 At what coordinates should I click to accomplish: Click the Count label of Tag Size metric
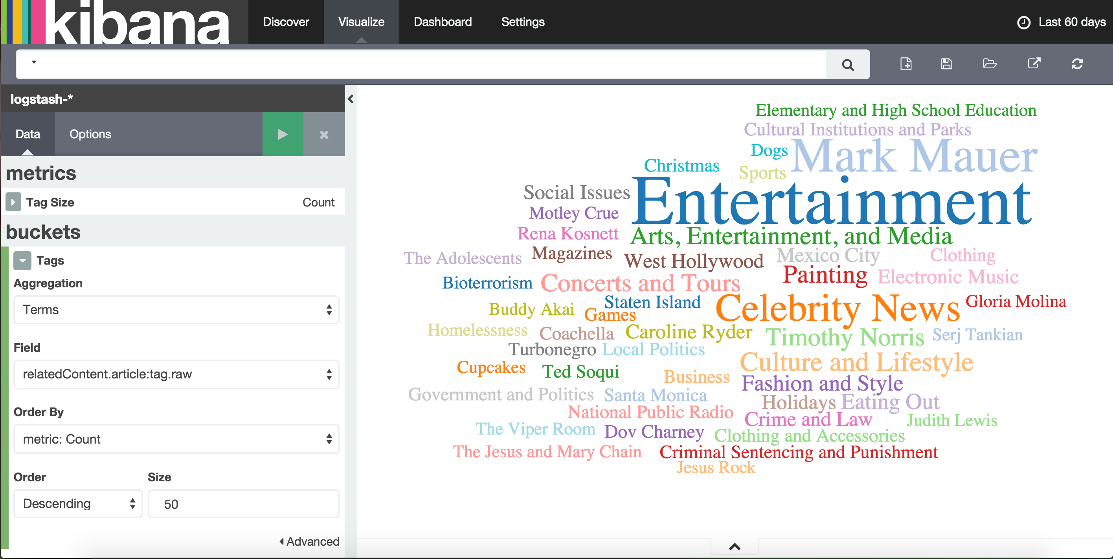tap(318, 203)
